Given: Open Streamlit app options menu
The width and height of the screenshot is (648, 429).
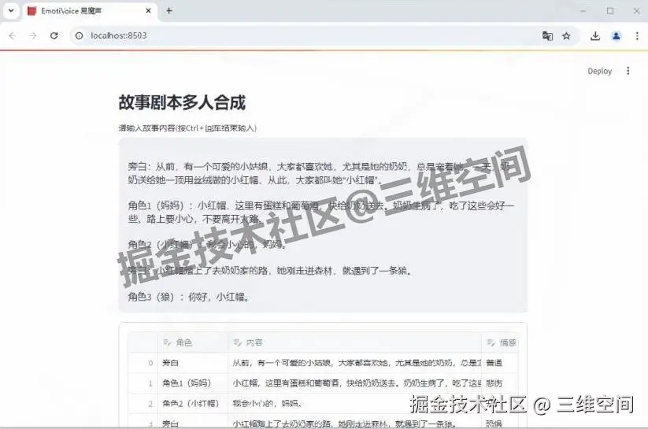Looking at the screenshot, I should (x=628, y=71).
